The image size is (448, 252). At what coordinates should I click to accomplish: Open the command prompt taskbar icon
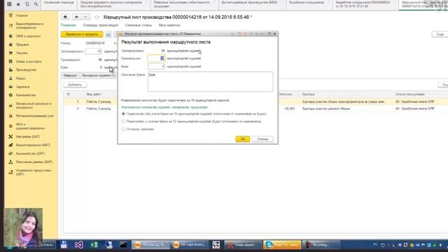pyautogui.click(x=123, y=245)
